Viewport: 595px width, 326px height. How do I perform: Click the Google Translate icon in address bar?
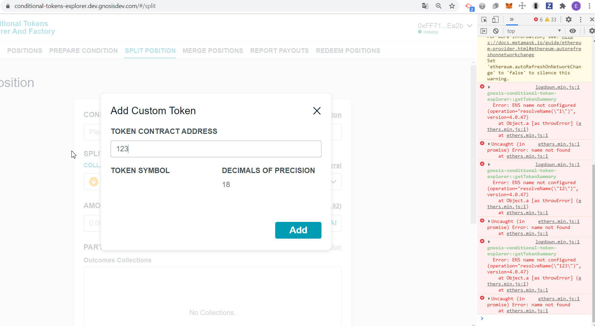pyautogui.click(x=425, y=6)
